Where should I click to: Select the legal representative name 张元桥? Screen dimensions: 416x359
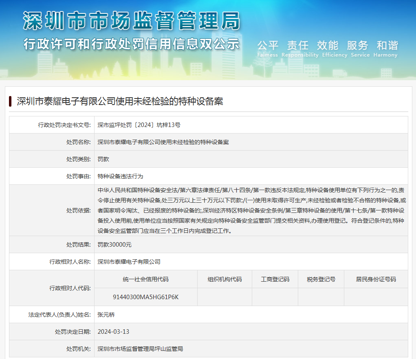tap(106, 315)
